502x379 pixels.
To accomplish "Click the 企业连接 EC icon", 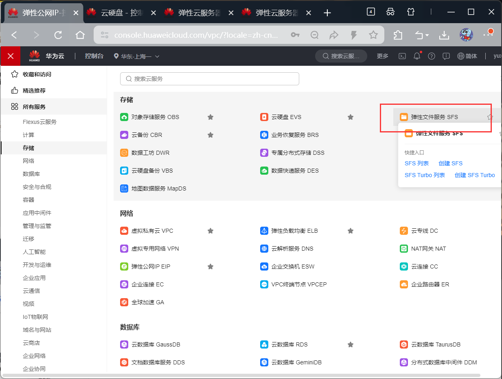I will 124,284.
